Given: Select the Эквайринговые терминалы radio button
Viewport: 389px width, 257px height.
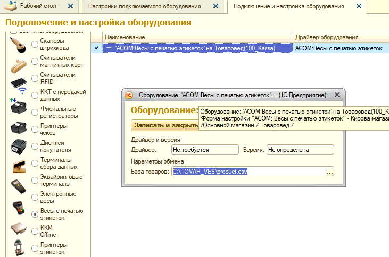Looking at the screenshot, I should pos(35,180).
